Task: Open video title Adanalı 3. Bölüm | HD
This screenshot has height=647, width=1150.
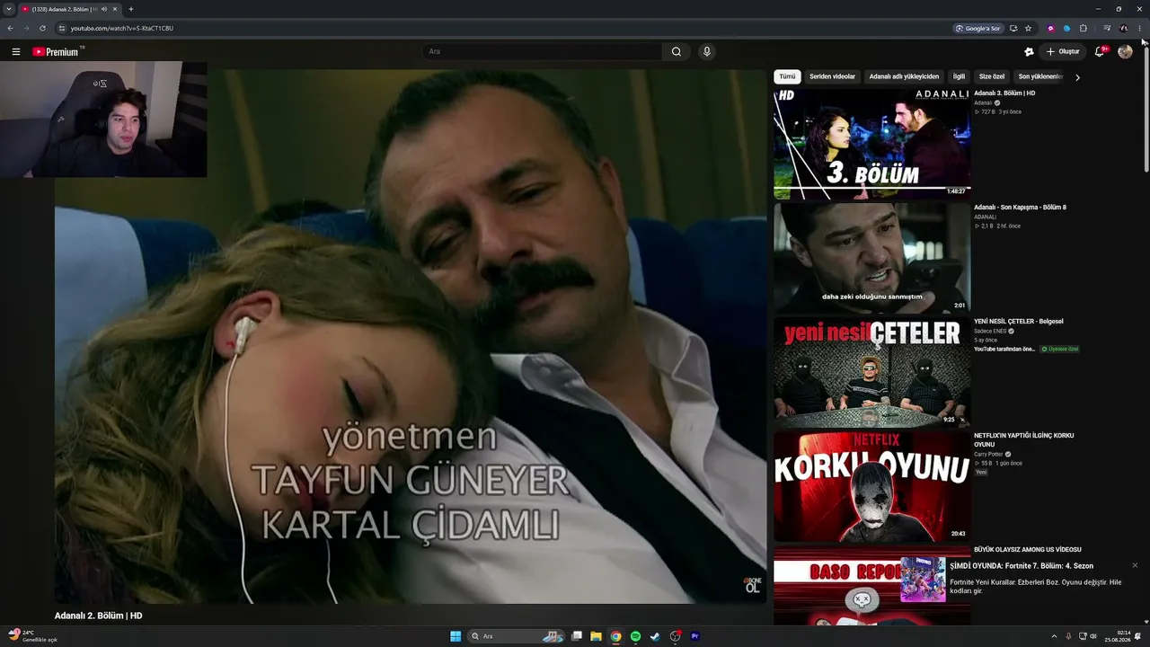Action: 1004,93
